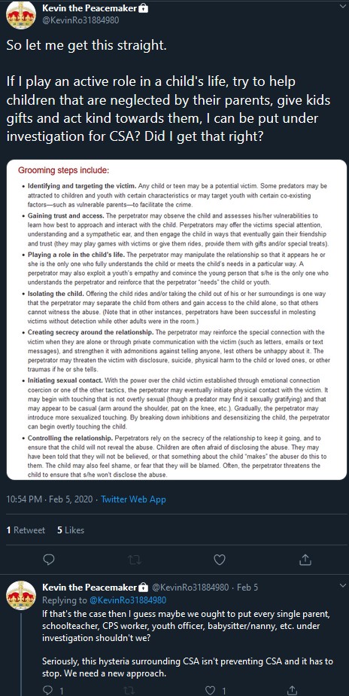Like the main tweet with heart icon
The image size is (349, 696).
(x=220, y=560)
